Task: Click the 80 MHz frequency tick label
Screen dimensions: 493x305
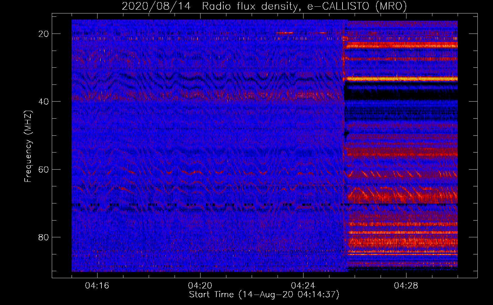Action: (x=44, y=237)
